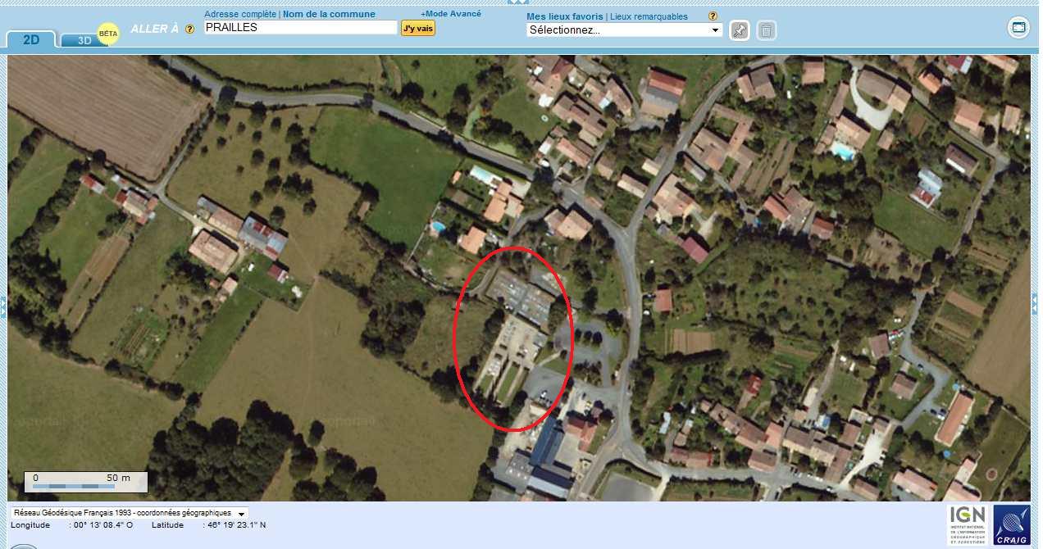Open the Mes lieux favoris section
The width and height of the screenshot is (1043, 549).
[x=564, y=16]
